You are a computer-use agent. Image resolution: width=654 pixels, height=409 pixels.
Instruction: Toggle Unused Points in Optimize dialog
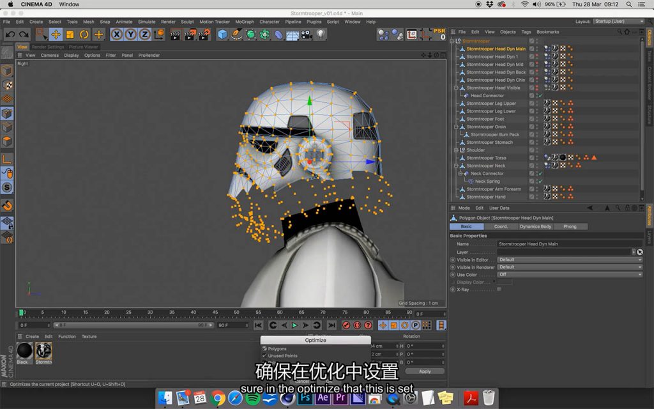click(264, 355)
